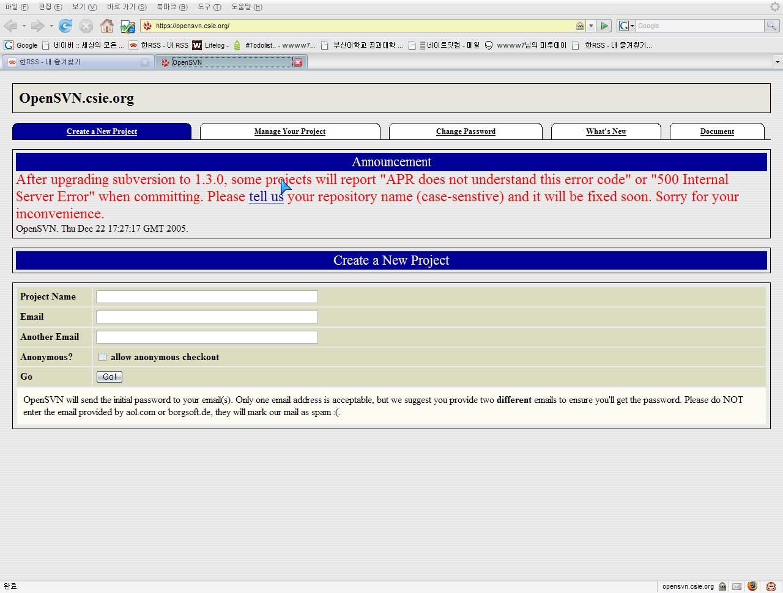Open the Google bookmark in bookmarks toolbar
Screen dimensions: 783x593
pyautogui.click(x=21, y=45)
